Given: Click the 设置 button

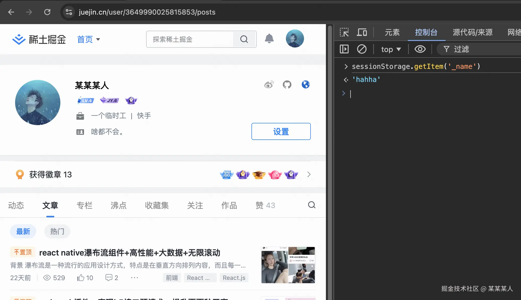Looking at the screenshot, I should coord(281,131).
